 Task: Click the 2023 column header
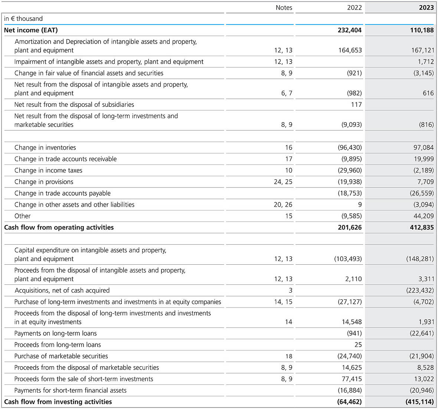(x=426, y=7)
